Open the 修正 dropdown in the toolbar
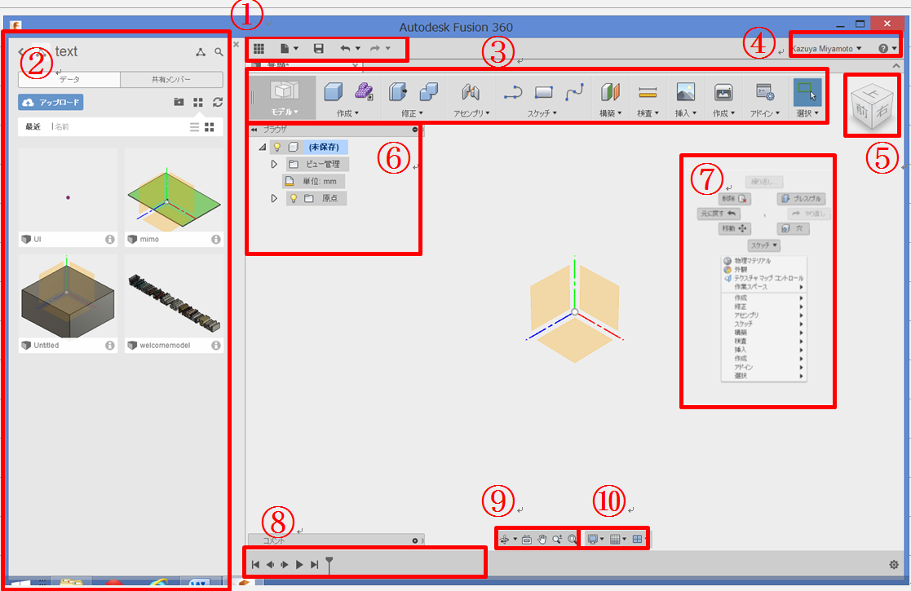This screenshot has height=591, width=911. tap(412, 113)
